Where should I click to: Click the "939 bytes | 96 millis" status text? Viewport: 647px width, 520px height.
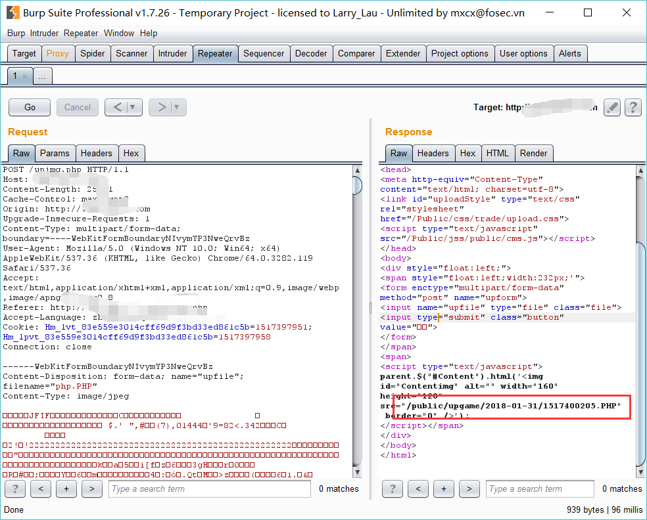604,509
